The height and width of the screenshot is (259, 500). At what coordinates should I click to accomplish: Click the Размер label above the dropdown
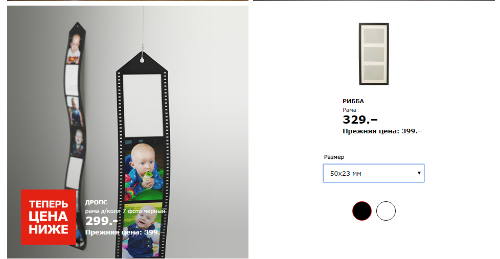pos(334,157)
